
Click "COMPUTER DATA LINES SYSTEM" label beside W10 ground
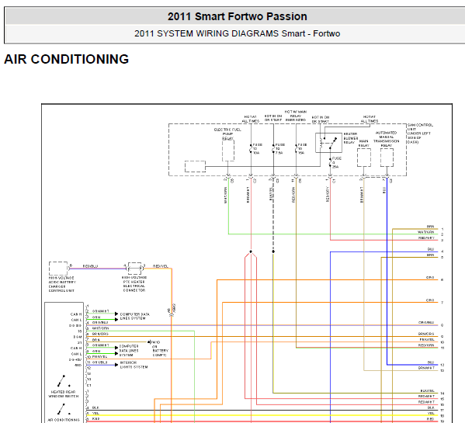(129, 350)
